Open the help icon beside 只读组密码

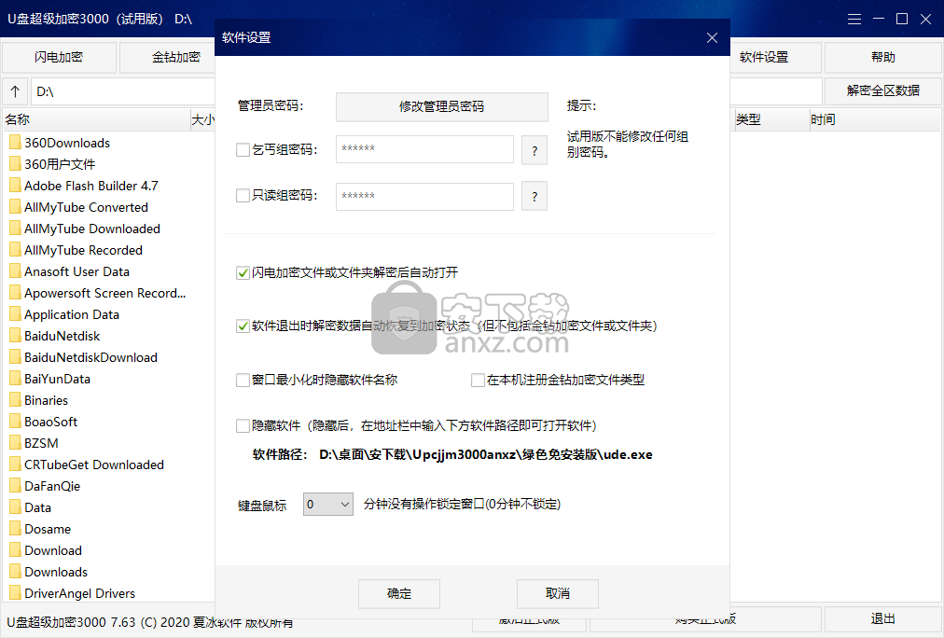coord(534,196)
